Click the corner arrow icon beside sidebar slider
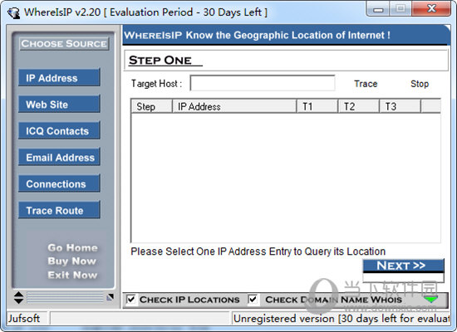457x332 pixels. (111, 297)
